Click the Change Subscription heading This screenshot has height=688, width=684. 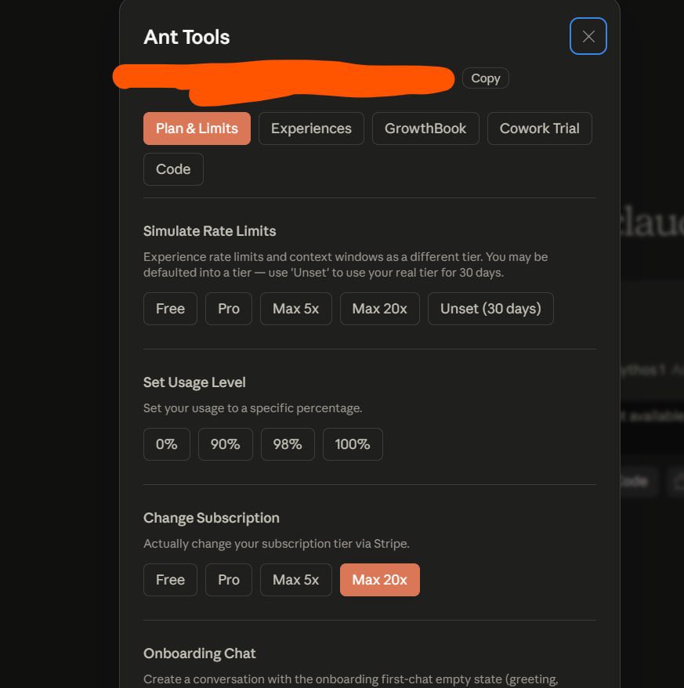[x=211, y=518]
